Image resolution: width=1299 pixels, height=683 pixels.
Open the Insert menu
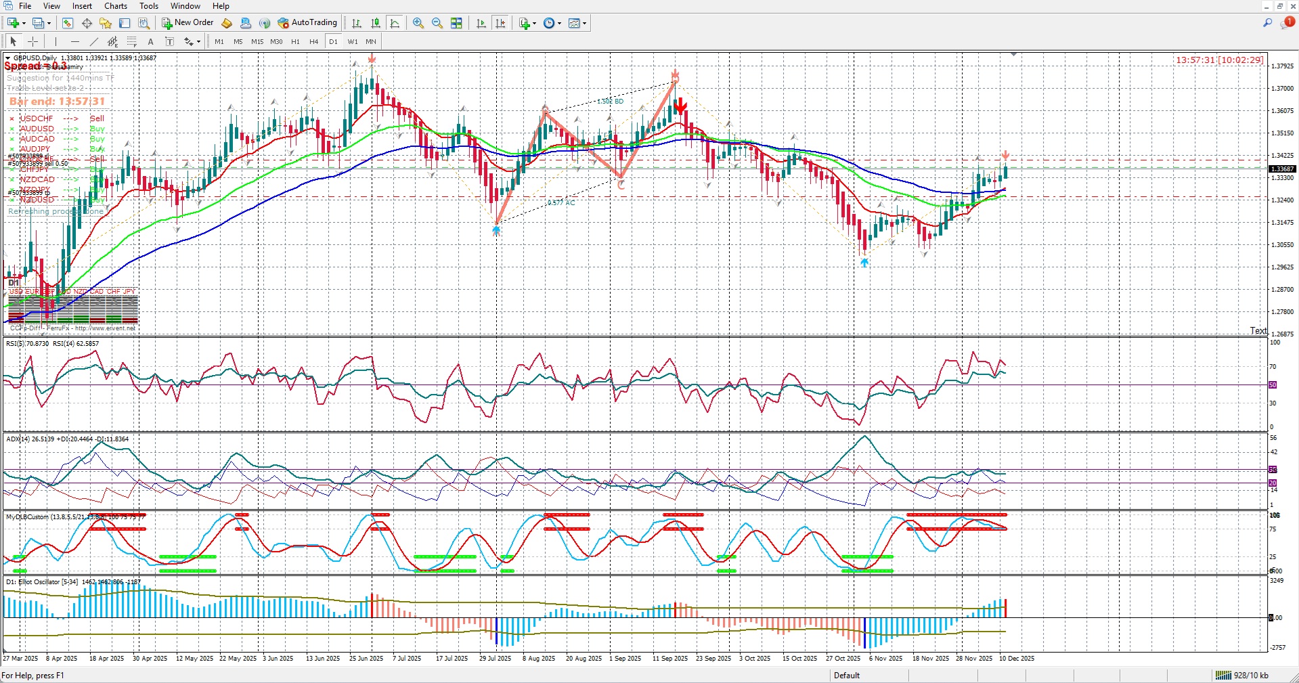[x=82, y=6]
